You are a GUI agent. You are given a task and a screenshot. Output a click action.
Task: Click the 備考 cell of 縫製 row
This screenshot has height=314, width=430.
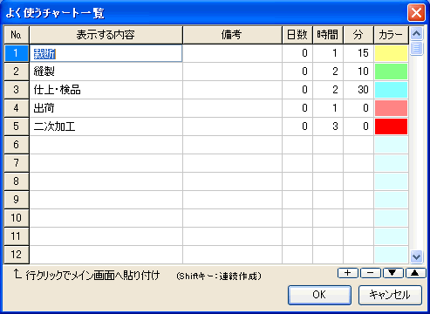point(232,72)
